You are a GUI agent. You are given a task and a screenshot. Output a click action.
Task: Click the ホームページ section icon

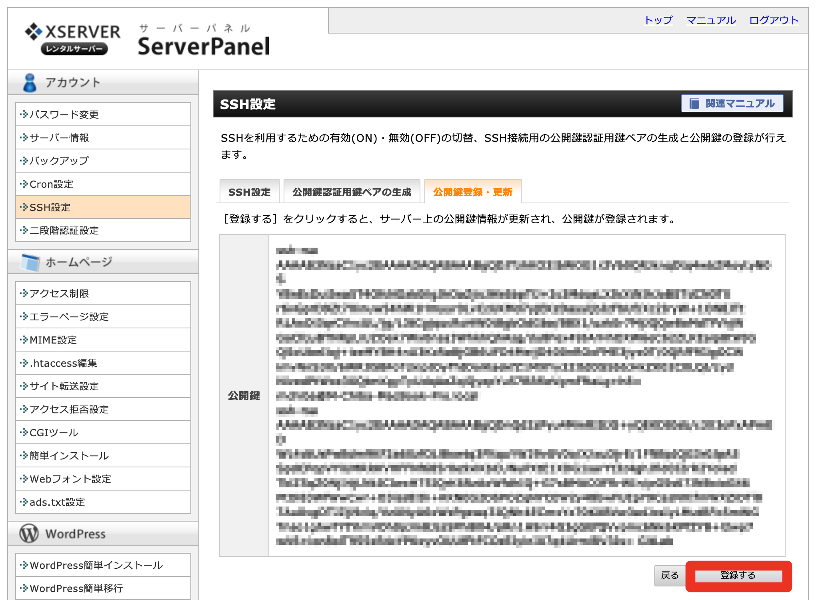[29, 262]
